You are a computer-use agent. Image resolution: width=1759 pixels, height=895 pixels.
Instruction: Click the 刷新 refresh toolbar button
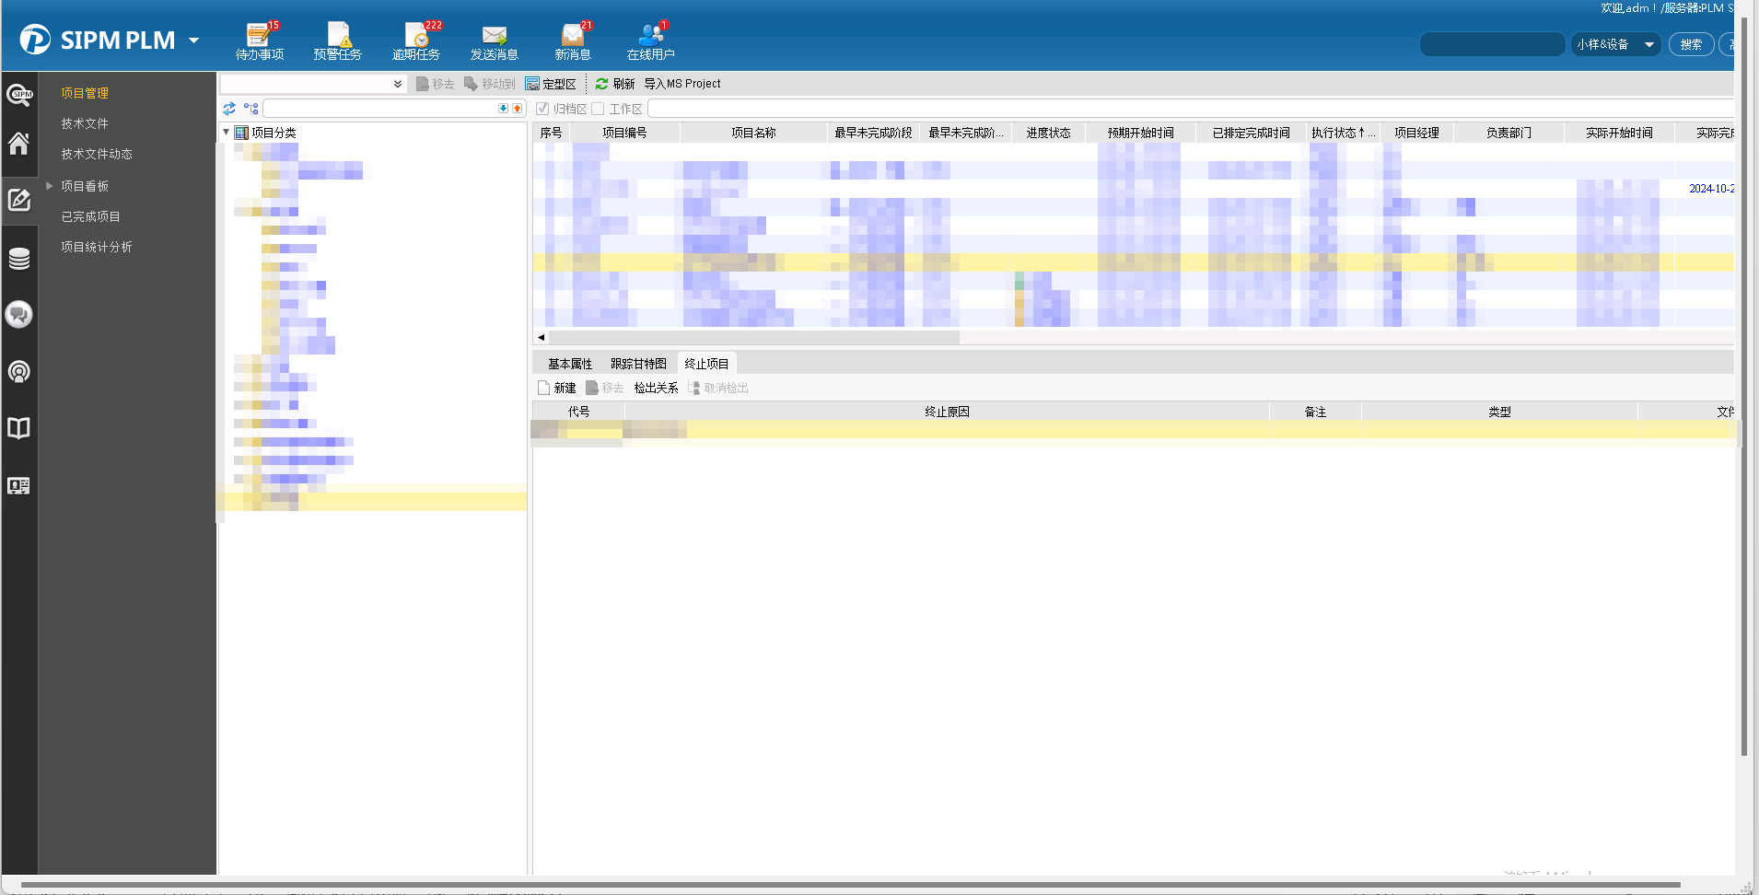[615, 84]
